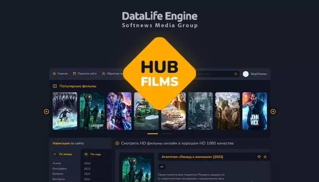This screenshot has height=182, width=319.
Task: Click the list icon beside По жанру
Action: click(55, 154)
